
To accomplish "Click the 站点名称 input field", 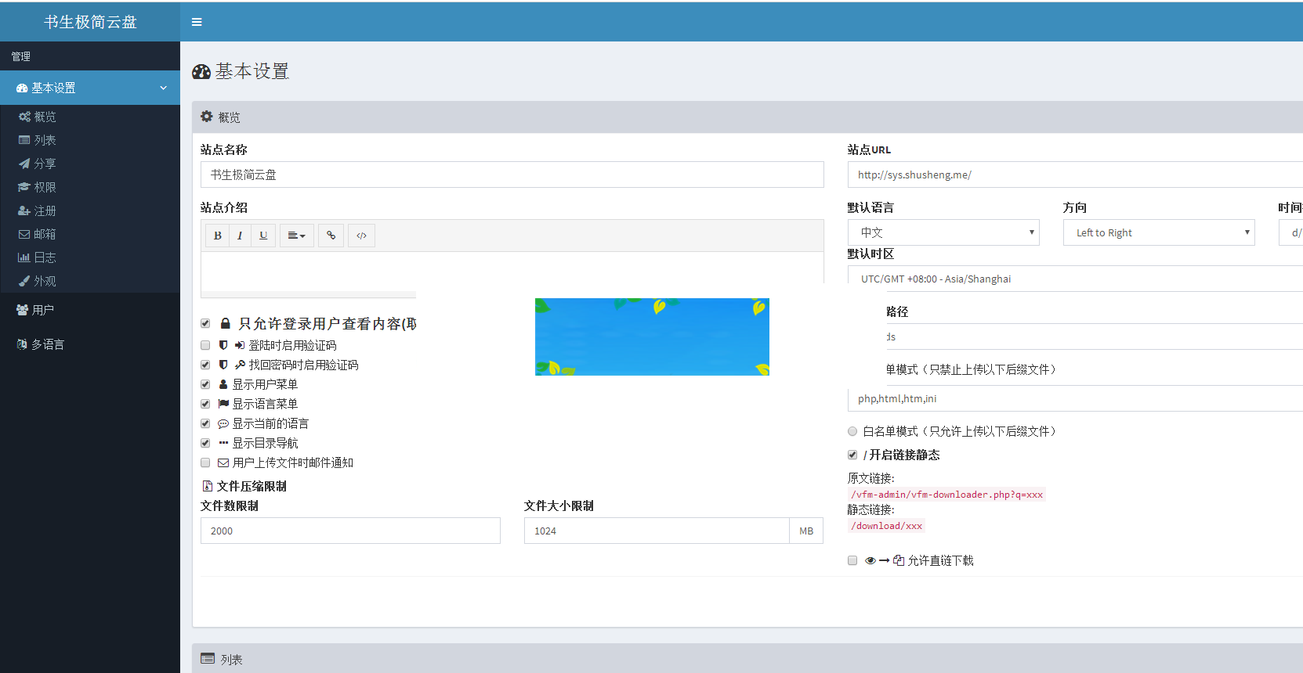I will pos(512,175).
